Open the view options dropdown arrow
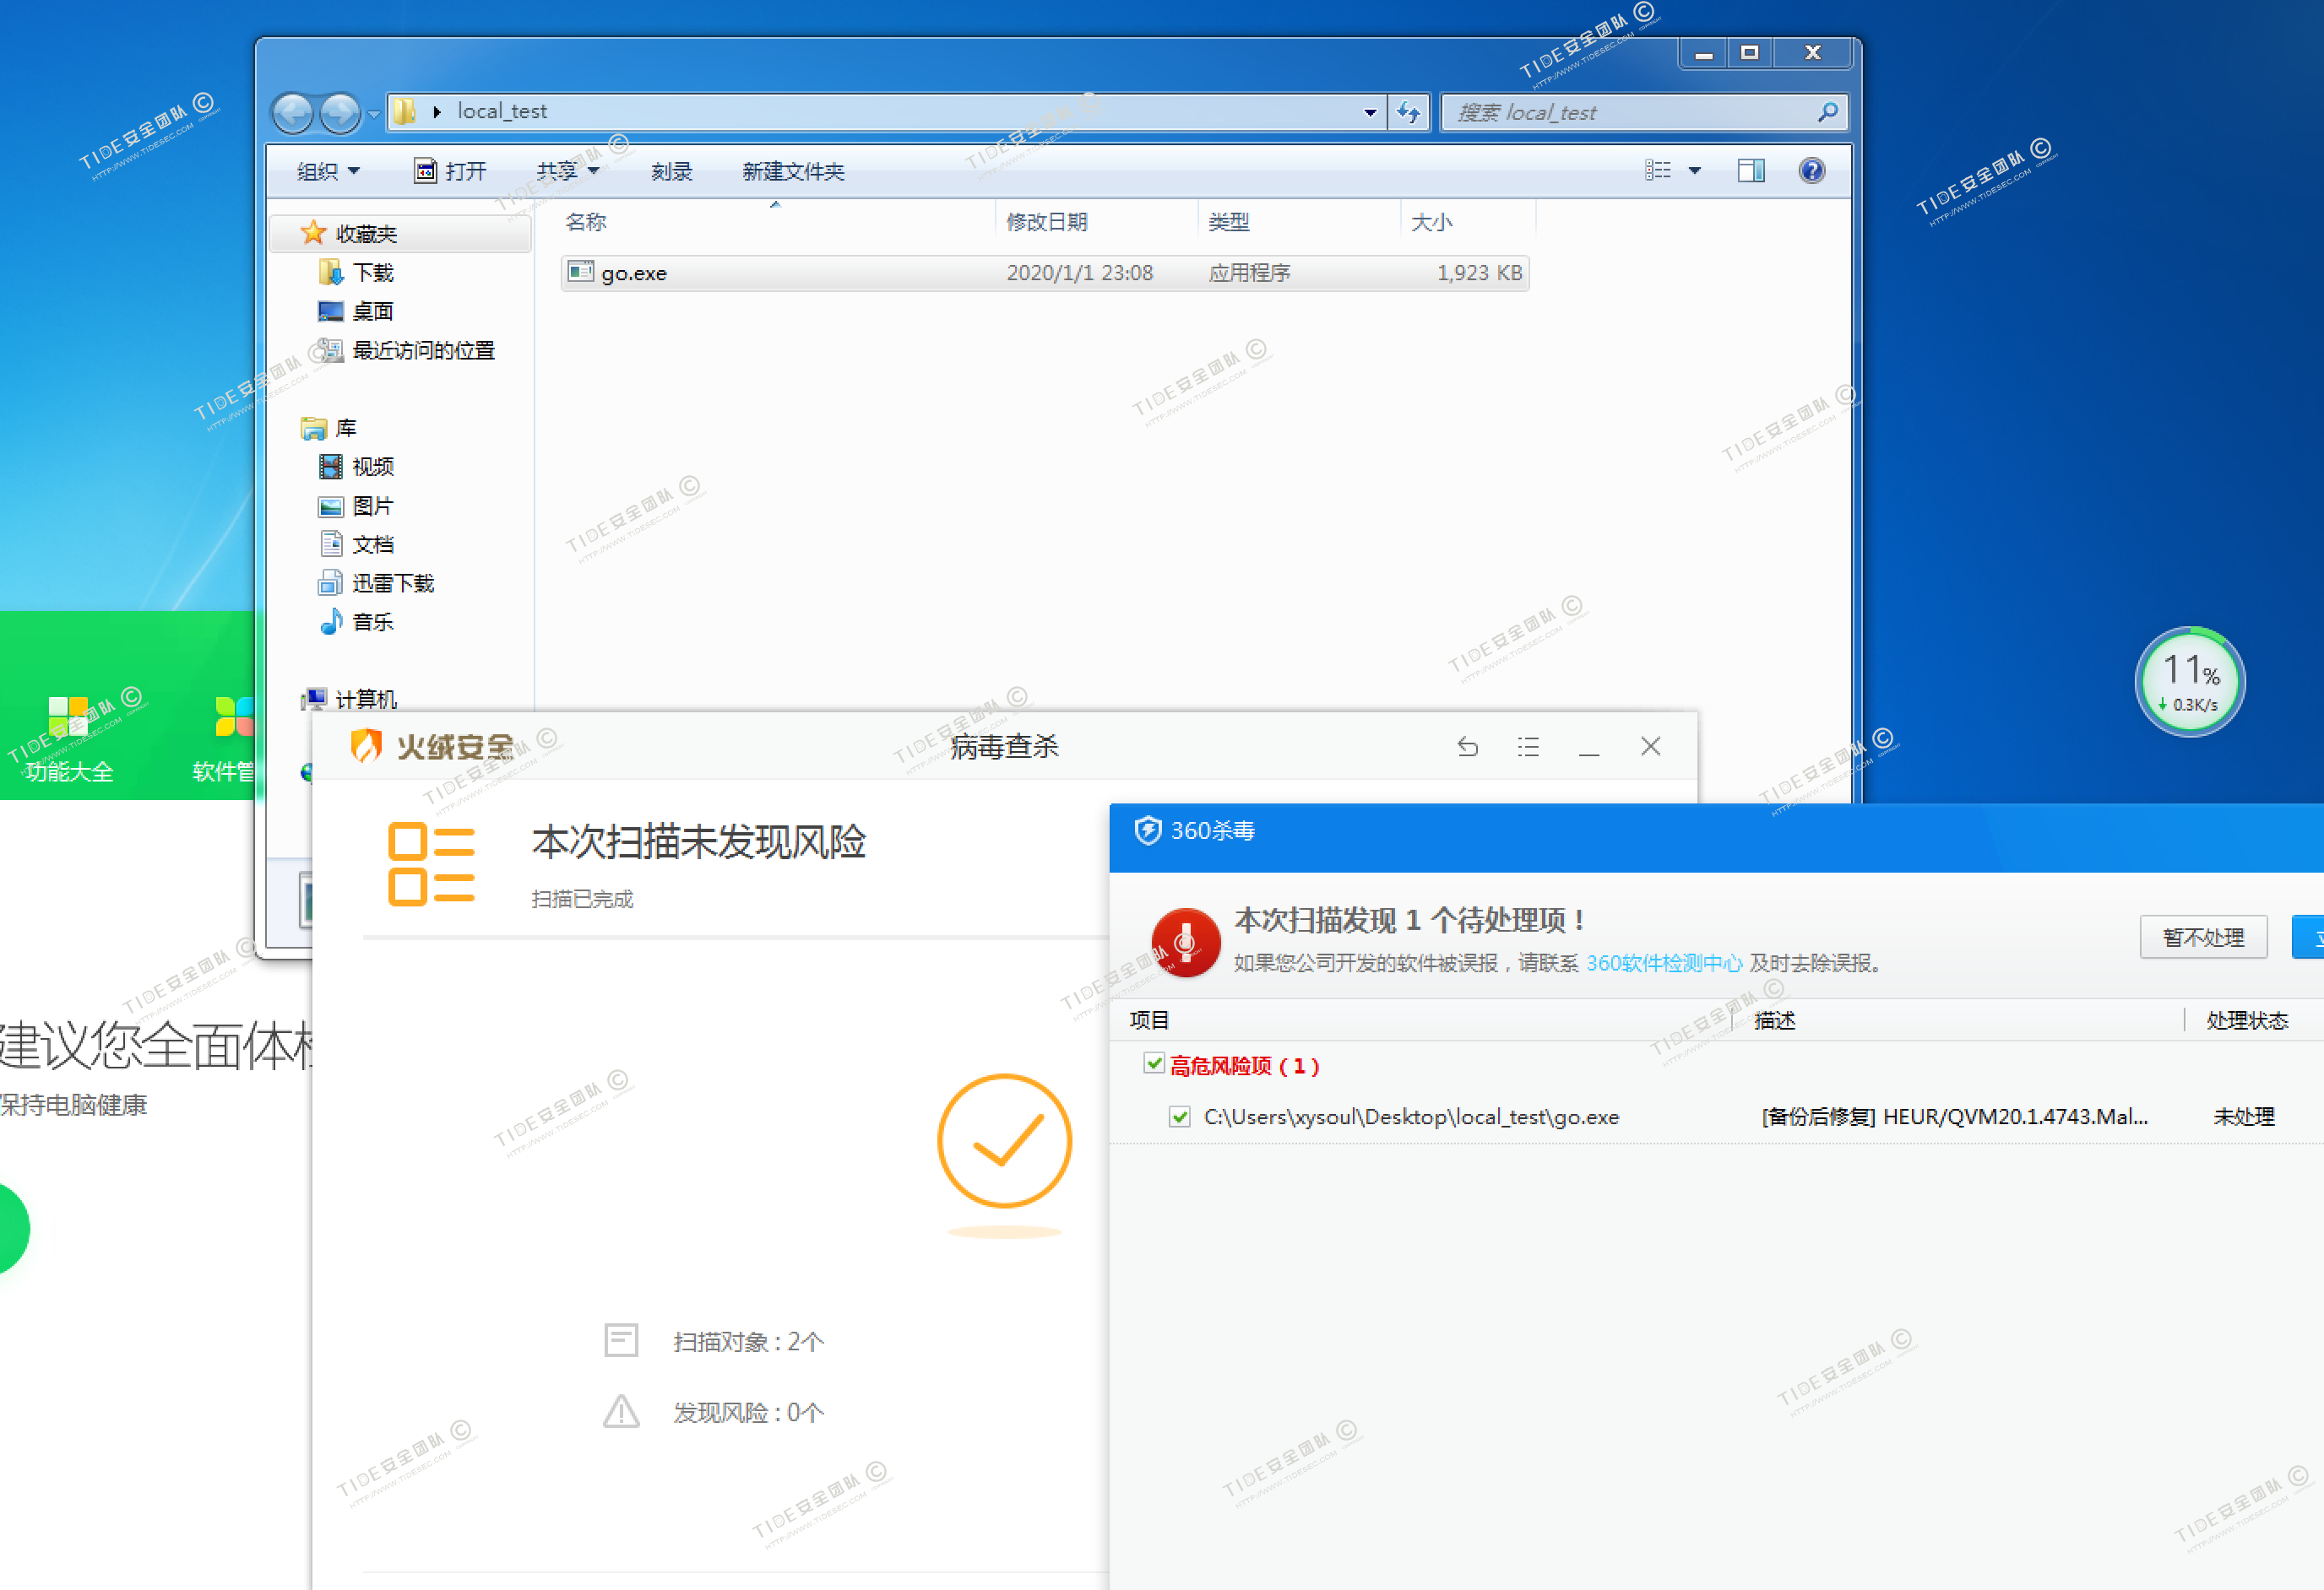This screenshot has height=1590, width=2324. (1694, 170)
